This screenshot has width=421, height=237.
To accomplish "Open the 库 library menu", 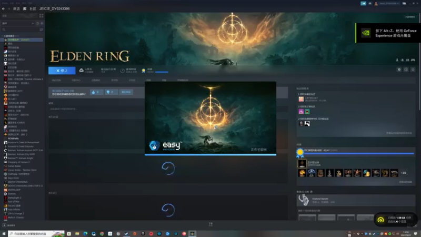I will pos(25,8).
